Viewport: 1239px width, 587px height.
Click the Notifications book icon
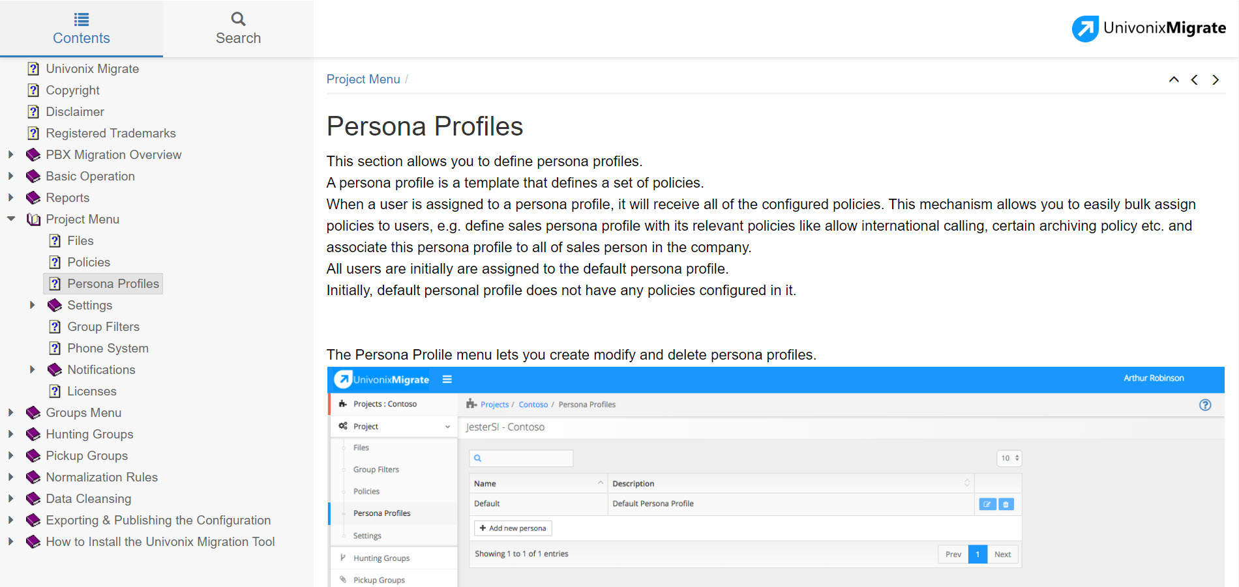[55, 369]
